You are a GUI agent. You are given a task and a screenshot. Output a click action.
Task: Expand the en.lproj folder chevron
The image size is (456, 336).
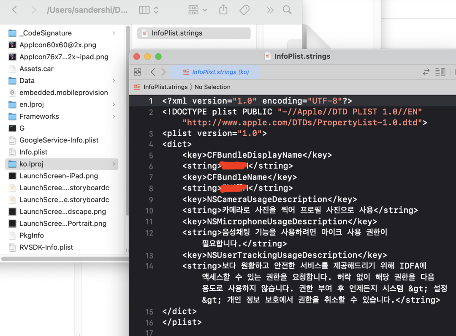(x=114, y=104)
